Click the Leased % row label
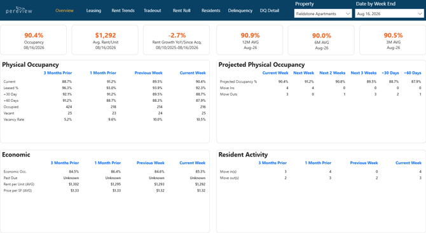 pyautogui.click(x=11, y=88)
